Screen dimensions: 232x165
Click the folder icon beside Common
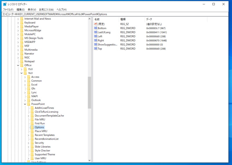28,81
